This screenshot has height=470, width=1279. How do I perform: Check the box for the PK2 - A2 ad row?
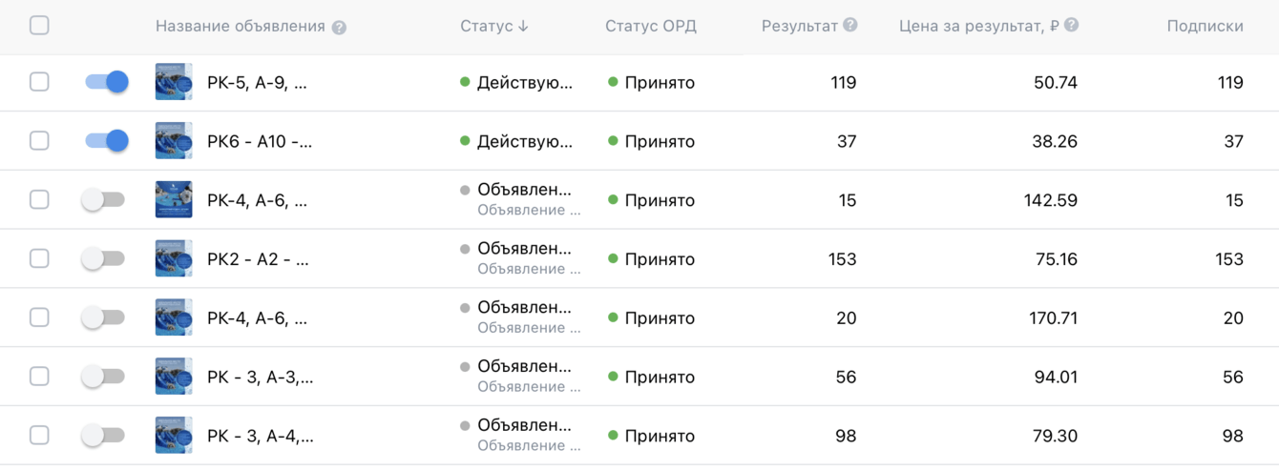[39, 258]
